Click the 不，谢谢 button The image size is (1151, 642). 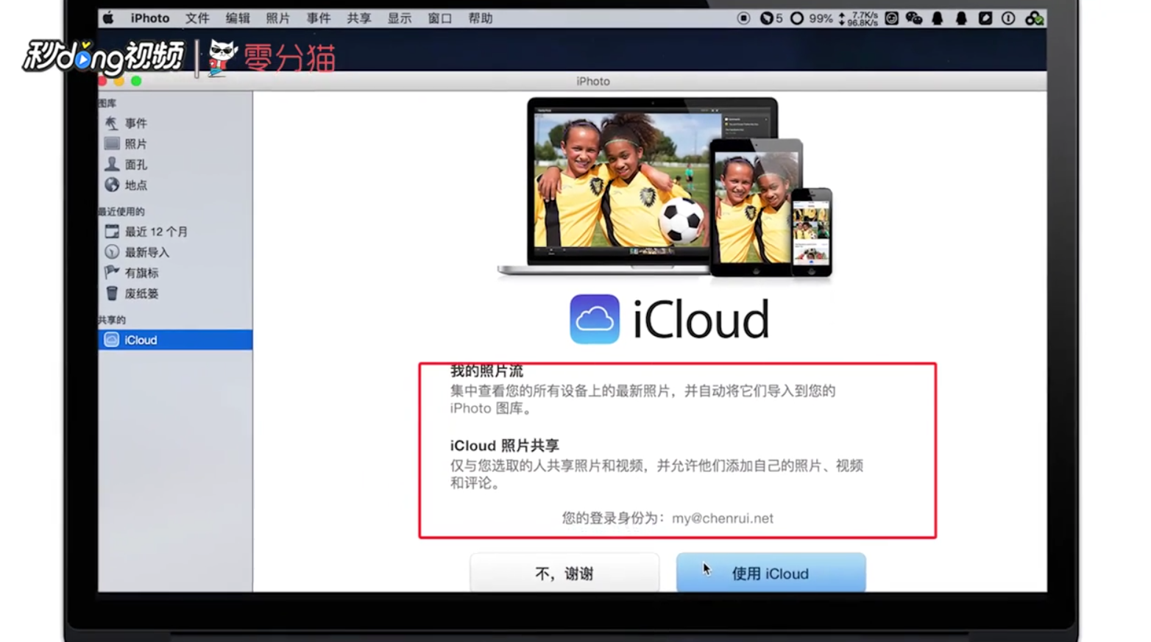pos(565,573)
